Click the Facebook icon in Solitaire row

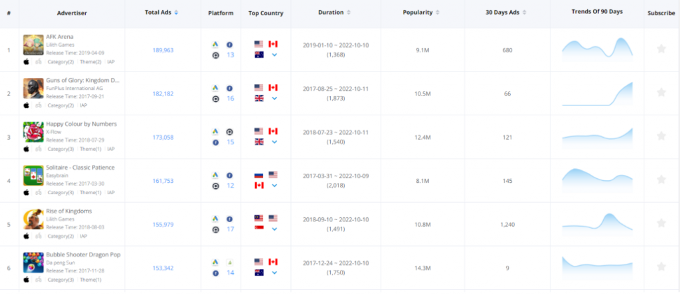[x=229, y=175]
